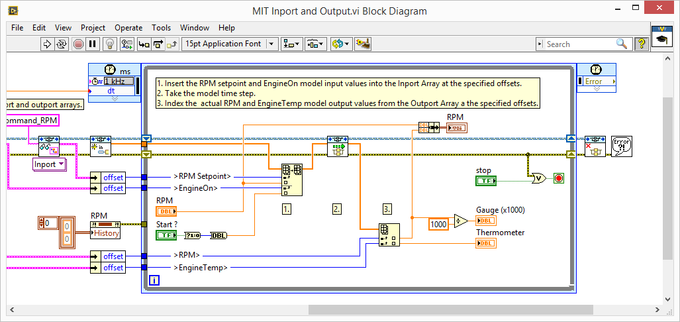Expand the timed loop input node chevron
This screenshot has height=322, width=680.
pos(115,99)
